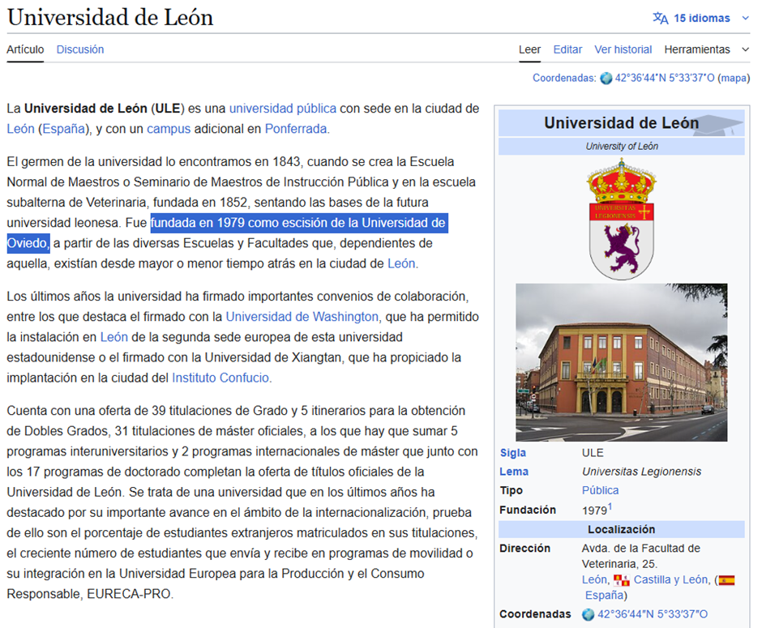The width and height of the screenshot is (762, 628).
Task: Select the Leer tab
Action: point(529,49)
